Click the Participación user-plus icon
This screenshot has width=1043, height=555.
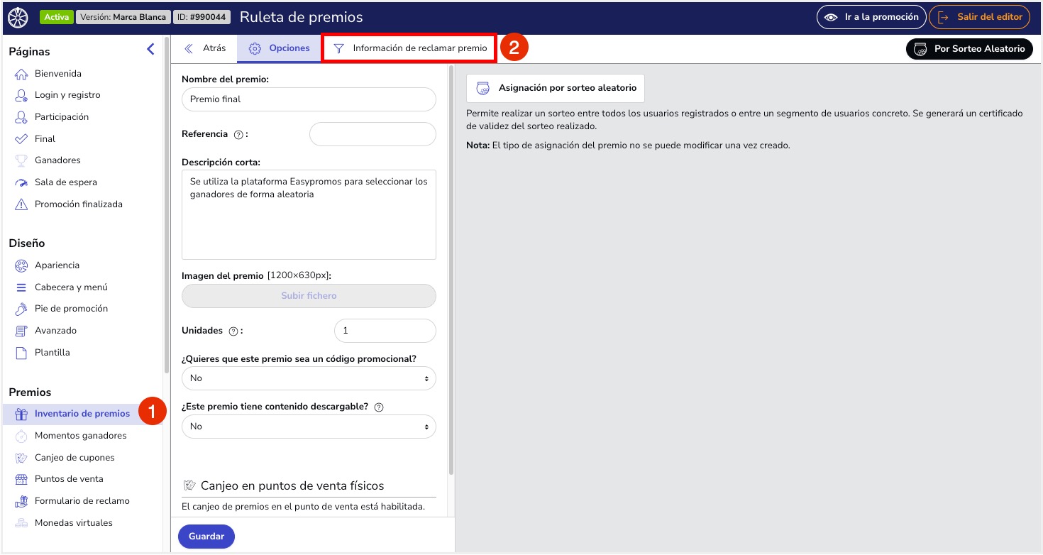(x=21, y=117)
